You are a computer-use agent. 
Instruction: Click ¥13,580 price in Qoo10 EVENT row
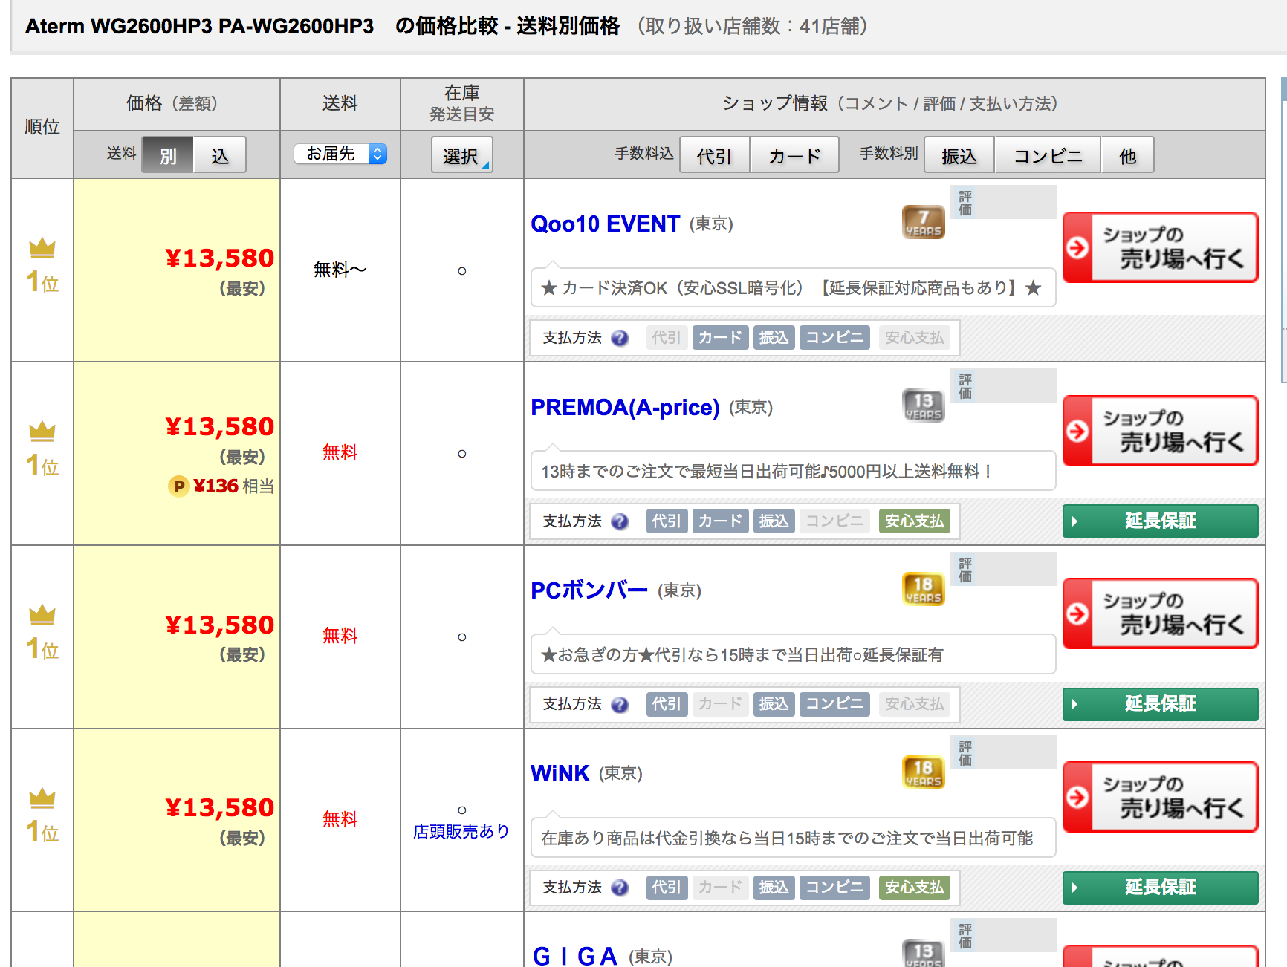220,258
